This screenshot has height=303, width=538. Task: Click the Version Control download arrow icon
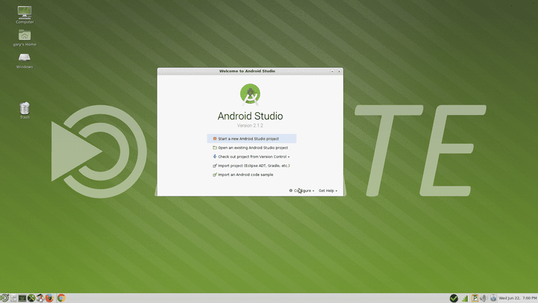tap(215, 156)
